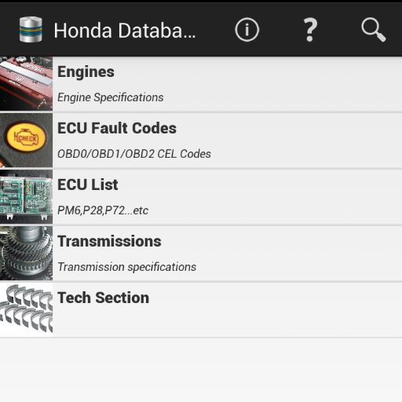This screenshot has width=402, height=402.
Task: Tap the database app icon
Action: pos(31,30)
